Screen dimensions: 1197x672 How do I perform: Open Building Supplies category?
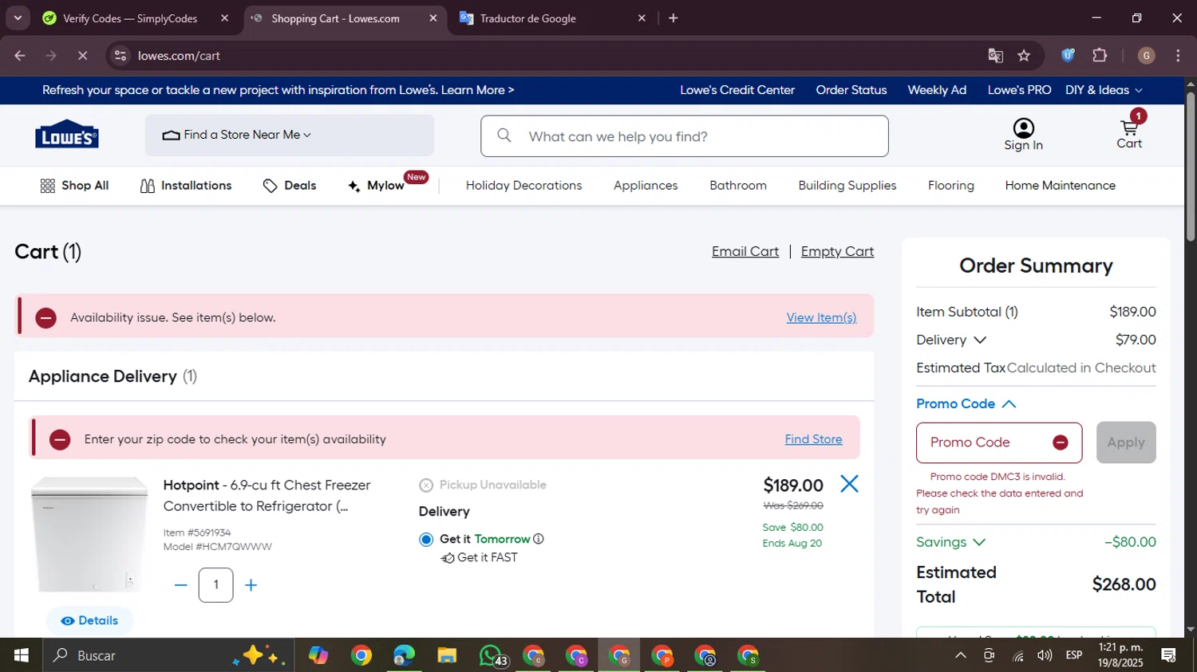point(847,186)
